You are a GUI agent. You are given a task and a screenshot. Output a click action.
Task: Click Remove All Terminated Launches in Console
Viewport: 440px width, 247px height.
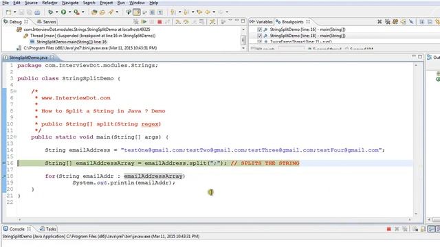(x=405, y=229)
